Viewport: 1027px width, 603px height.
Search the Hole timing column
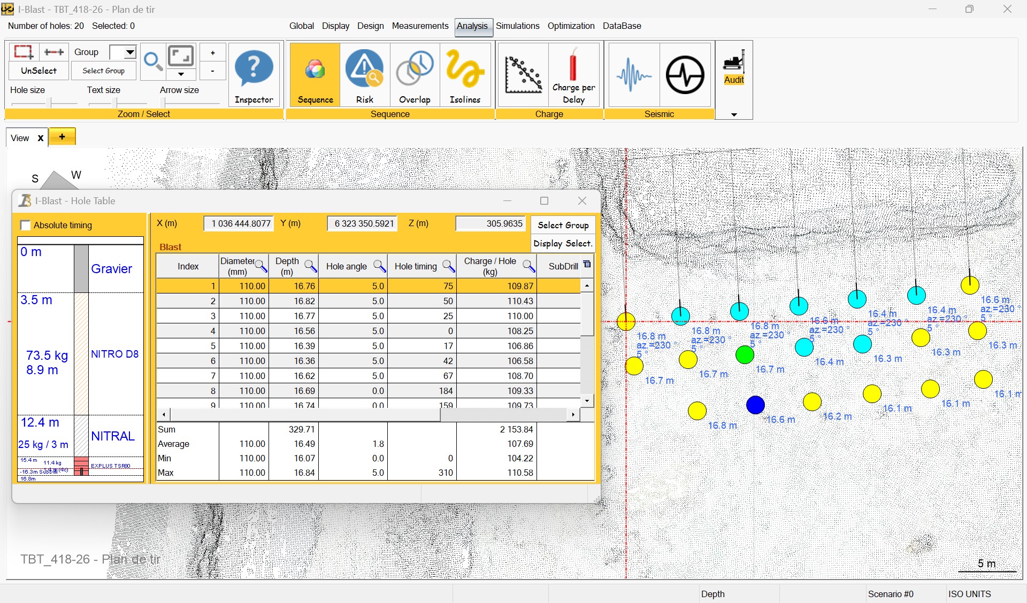point(448,266)
